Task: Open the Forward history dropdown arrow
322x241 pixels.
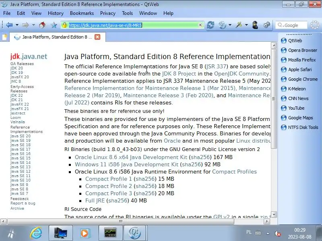Action: (33, 25)
